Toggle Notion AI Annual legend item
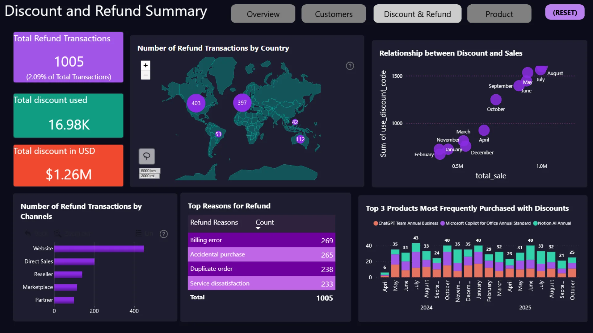The image size is (593, 333). click(552, 223)
